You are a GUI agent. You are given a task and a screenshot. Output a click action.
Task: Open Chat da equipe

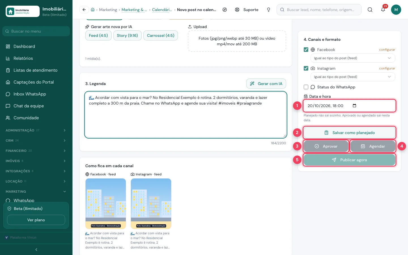(36, 106)
